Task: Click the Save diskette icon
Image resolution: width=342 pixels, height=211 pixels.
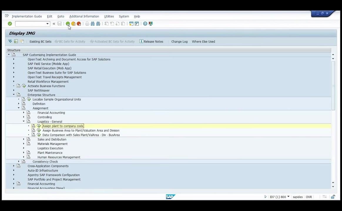Action: coord(59,24)
